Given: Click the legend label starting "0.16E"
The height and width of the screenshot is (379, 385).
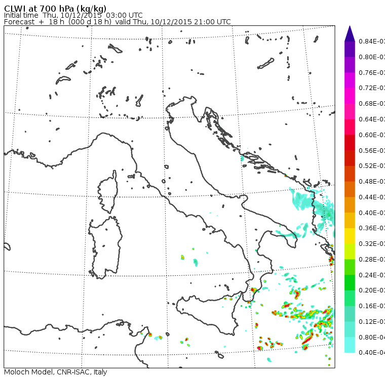Looking at the screenshot, I should tap(372, 306).
